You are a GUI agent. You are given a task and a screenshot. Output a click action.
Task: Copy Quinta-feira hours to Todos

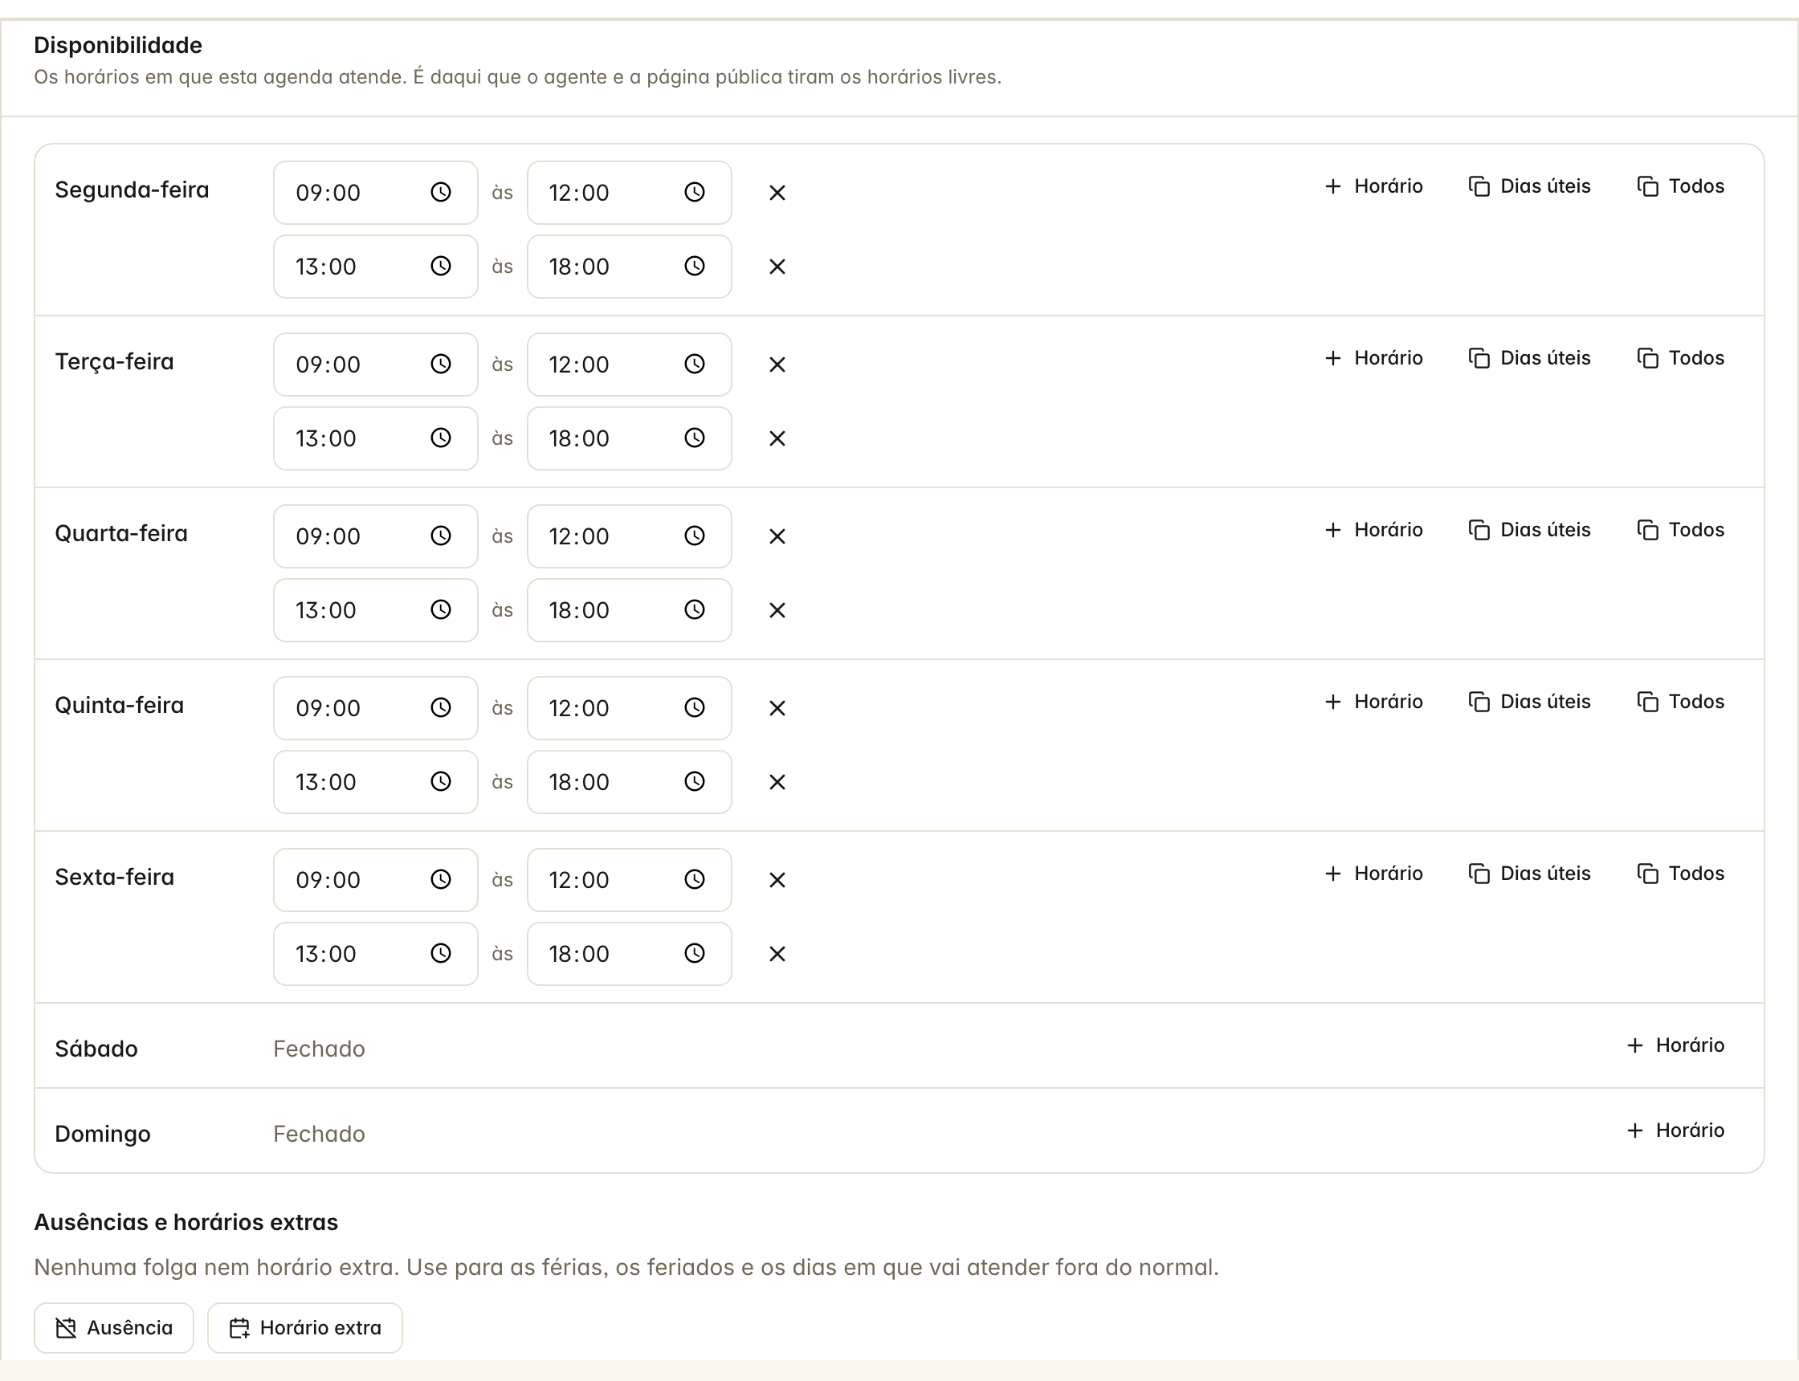1681,702
